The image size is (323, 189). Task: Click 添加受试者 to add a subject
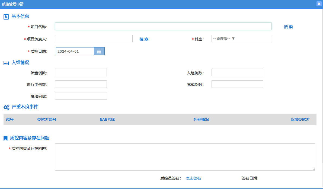300,120
